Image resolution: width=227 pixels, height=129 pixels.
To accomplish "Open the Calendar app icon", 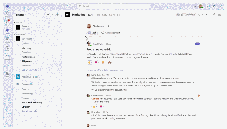I will coord(8,40).
